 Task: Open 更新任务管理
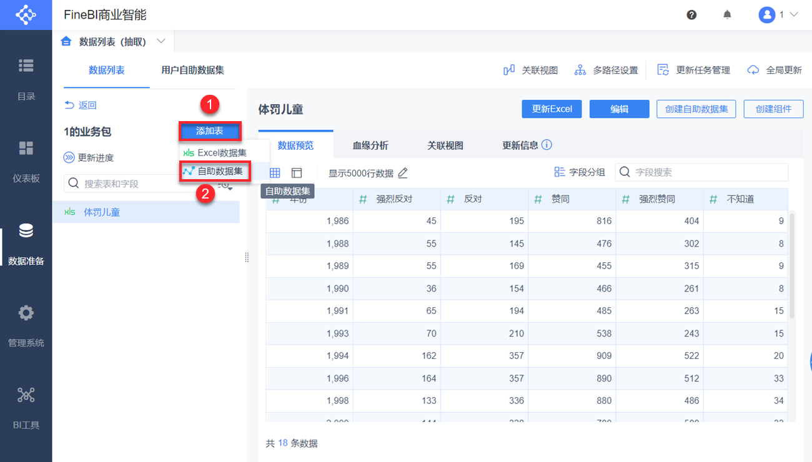coord(693,70)
